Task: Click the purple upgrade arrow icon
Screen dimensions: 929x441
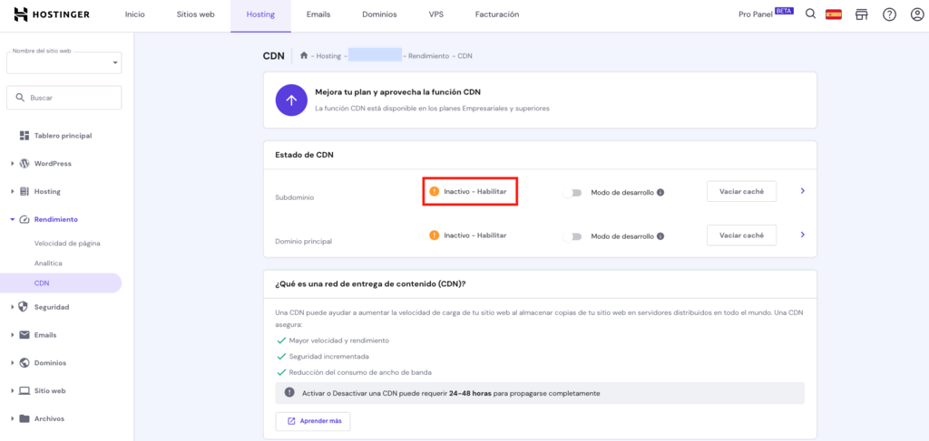Action: [290, 100]
